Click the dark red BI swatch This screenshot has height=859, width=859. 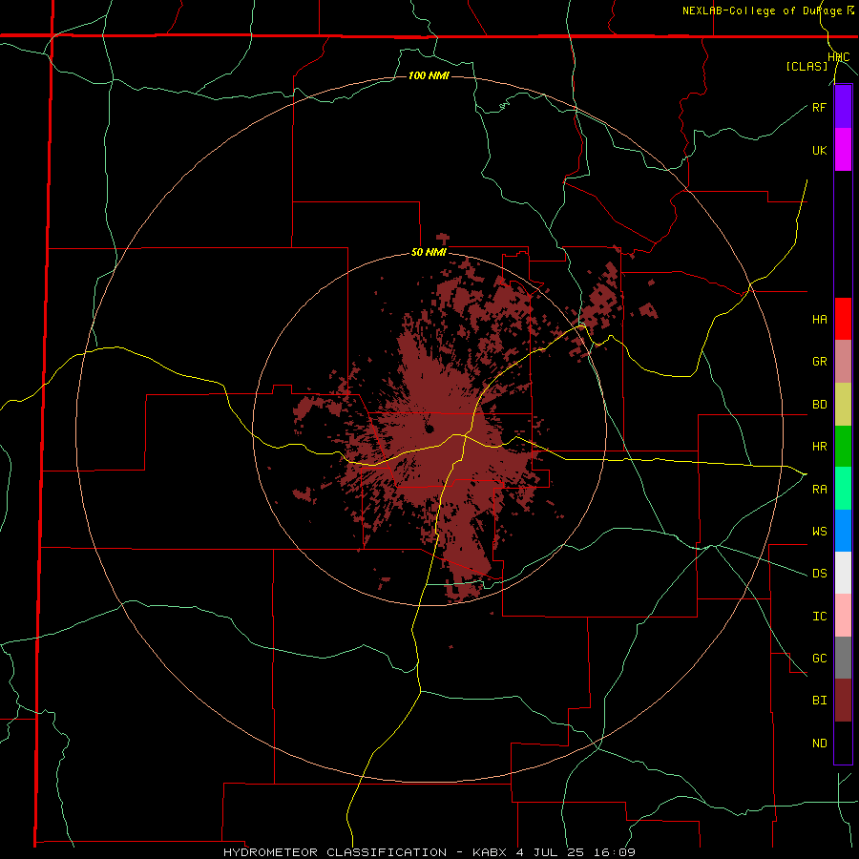[843, 701]
